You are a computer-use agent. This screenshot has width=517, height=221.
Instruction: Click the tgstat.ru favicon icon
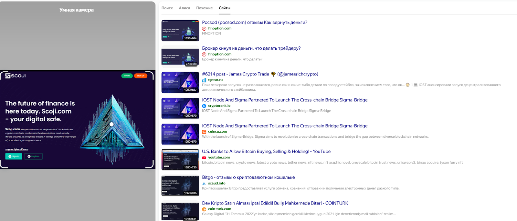[204, 80]
